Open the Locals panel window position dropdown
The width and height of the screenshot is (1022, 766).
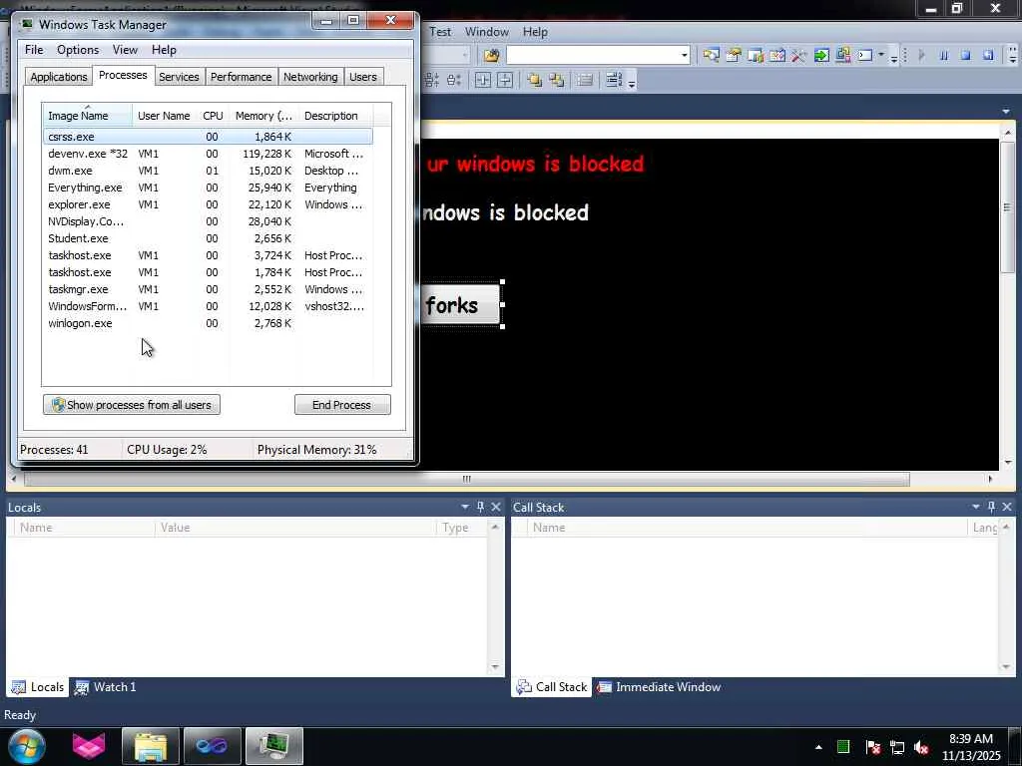point(465,507)
